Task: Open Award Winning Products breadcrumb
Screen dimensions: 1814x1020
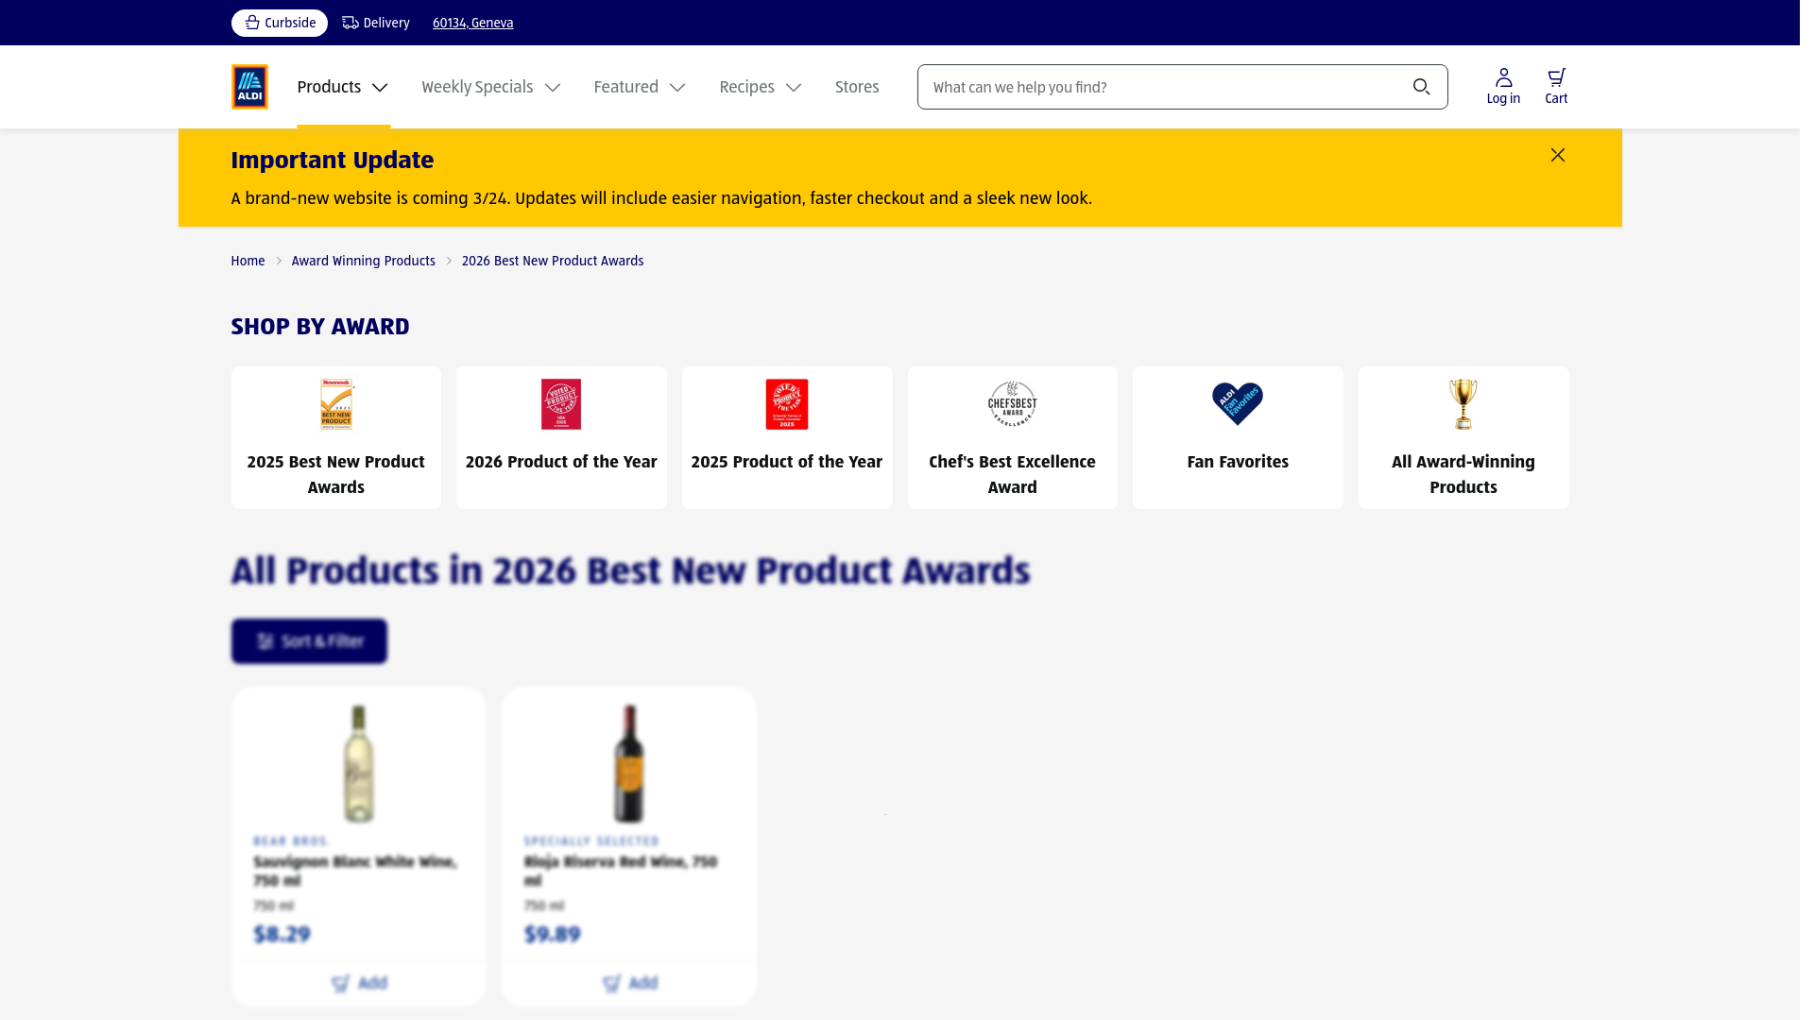Action: 364,261
